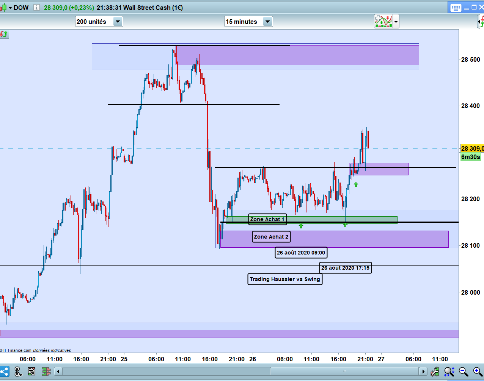484x381 pixels.
Task: Open the on-screen keyboard icon in the title bar
Action: click(x=456, y=8)
